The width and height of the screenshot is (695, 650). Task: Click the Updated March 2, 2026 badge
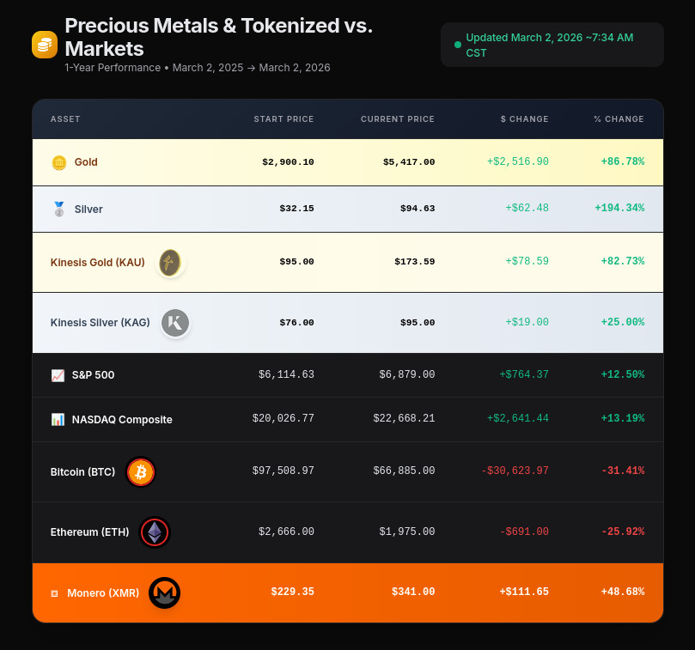coord(552,45)
